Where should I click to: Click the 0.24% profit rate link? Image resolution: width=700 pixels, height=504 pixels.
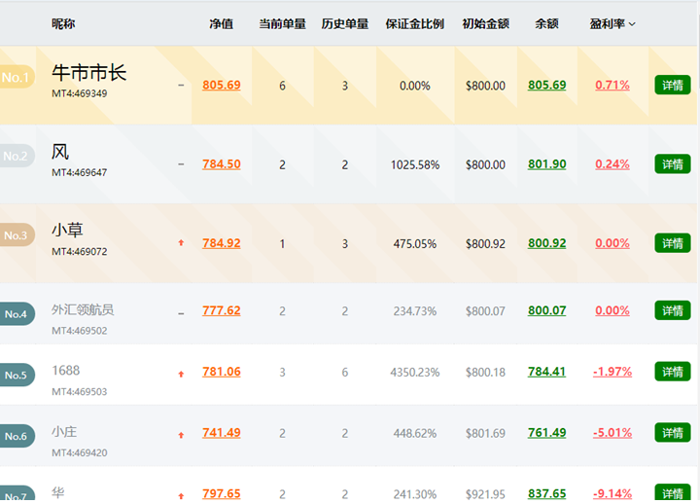(x=612, y=164)
